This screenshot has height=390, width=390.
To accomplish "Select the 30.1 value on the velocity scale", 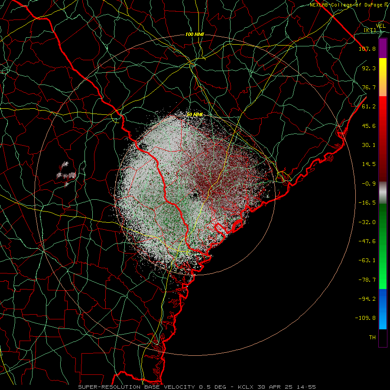I will click(x=369, y=145).
